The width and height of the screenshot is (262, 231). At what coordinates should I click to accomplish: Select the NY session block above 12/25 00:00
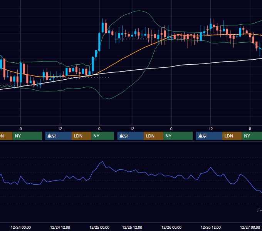tap(102, 136)
